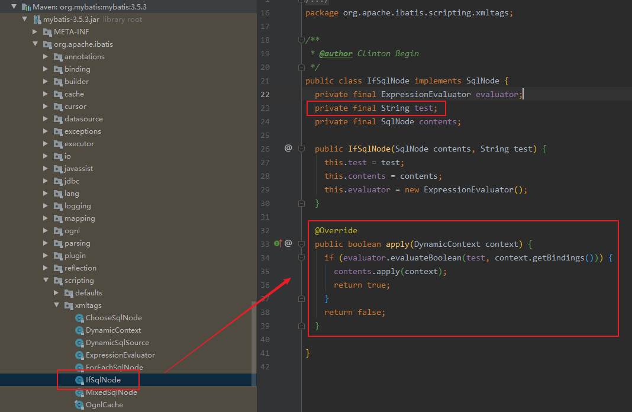Click the mybatis jar file icon
632x412 pixels.
pyautogui.click(x=37, y=20)
